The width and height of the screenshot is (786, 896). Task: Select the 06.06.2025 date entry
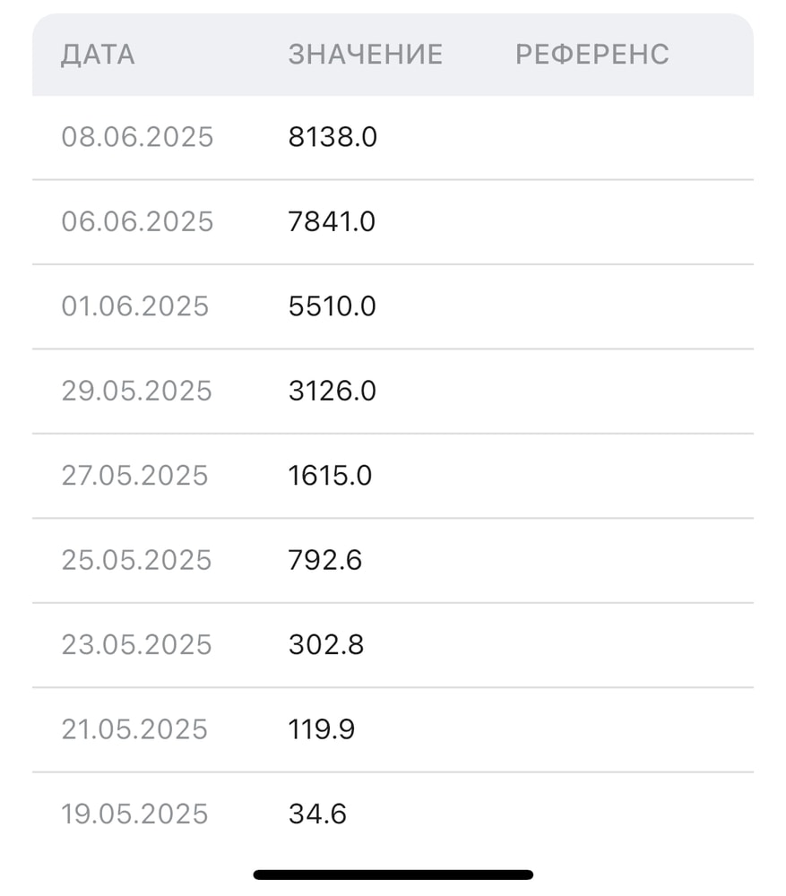[x=137, y=221]
